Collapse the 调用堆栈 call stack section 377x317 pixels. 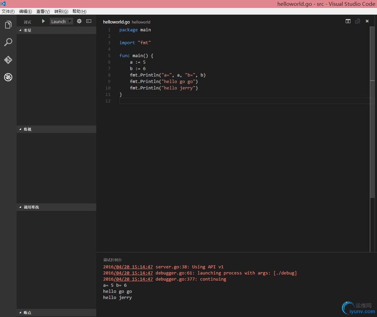coord(56,207)
